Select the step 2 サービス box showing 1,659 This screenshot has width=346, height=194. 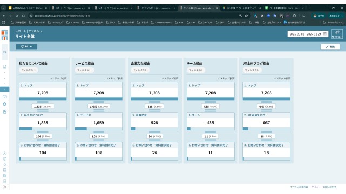point(98,121)
